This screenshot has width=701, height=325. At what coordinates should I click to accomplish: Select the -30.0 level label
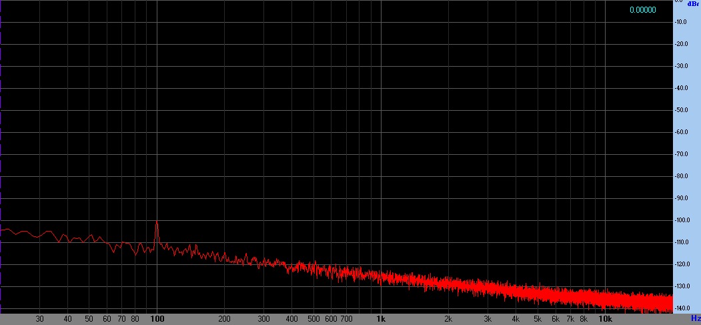(682, 65)
